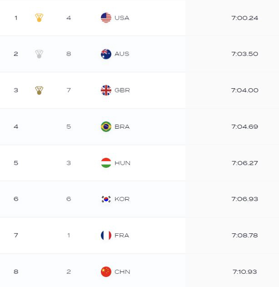Select the CHN team name

(x=122, y=272)
